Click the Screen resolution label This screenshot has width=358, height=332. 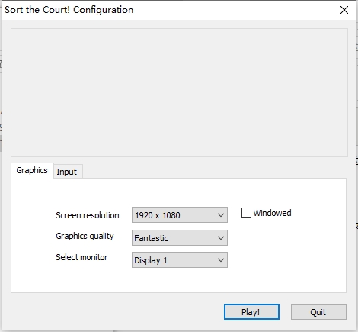(88, 215)
